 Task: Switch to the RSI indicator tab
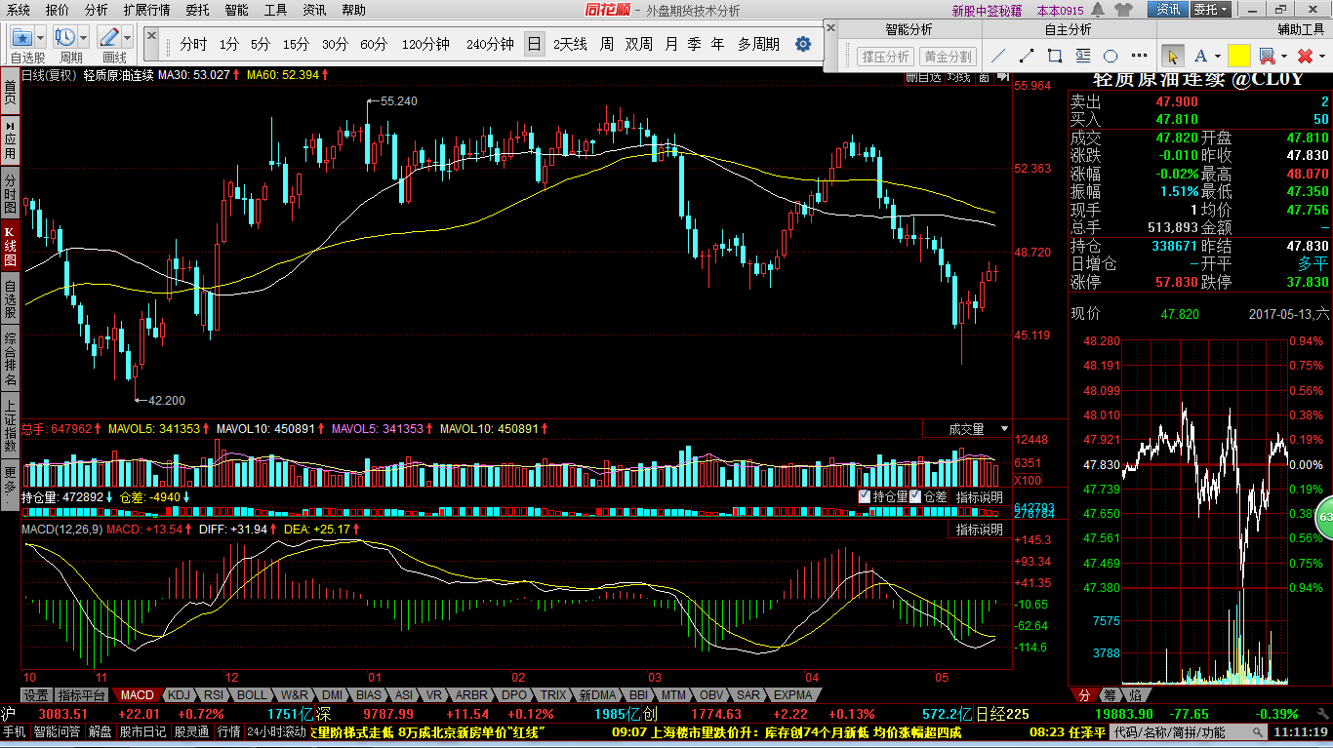coord(214,695)
